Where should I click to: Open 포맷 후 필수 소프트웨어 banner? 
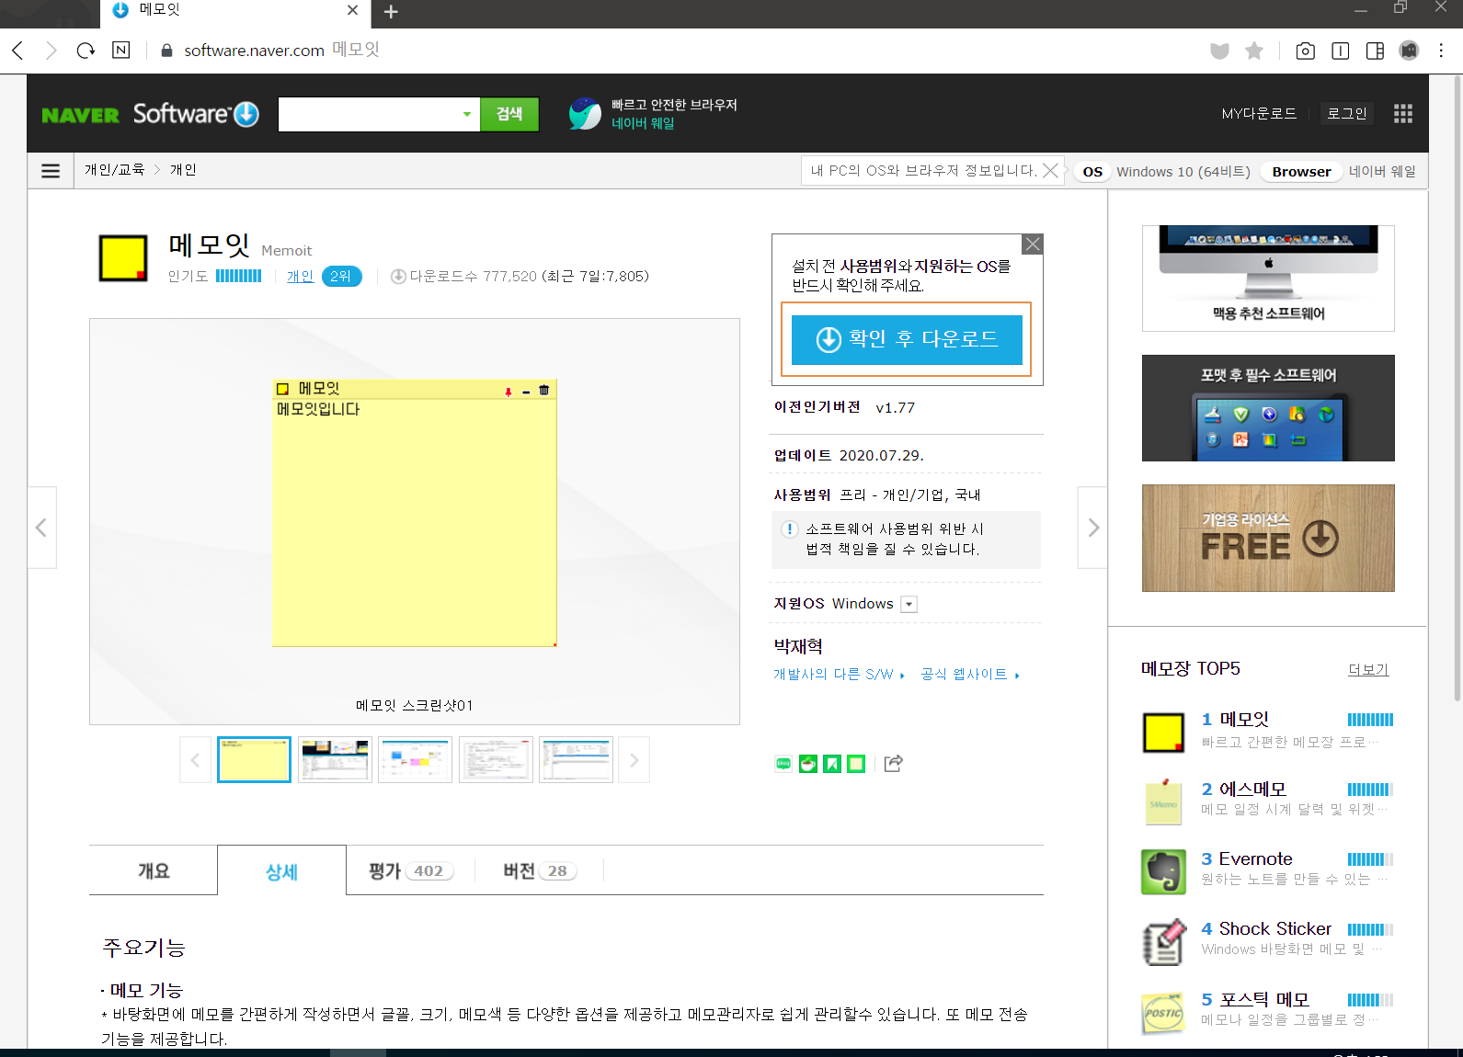point(1268,408)
